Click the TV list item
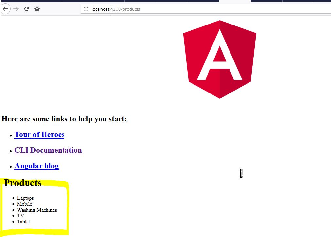 (21, 216)
